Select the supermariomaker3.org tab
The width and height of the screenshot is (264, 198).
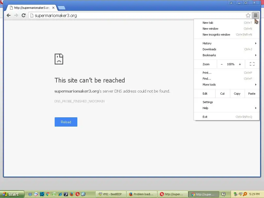coord(31,8)
